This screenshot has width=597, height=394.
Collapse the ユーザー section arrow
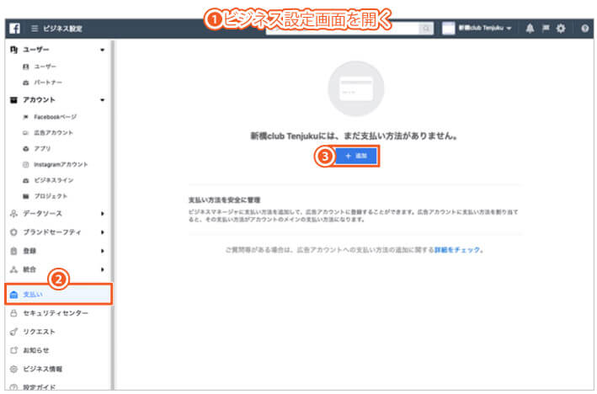(102, 50)
